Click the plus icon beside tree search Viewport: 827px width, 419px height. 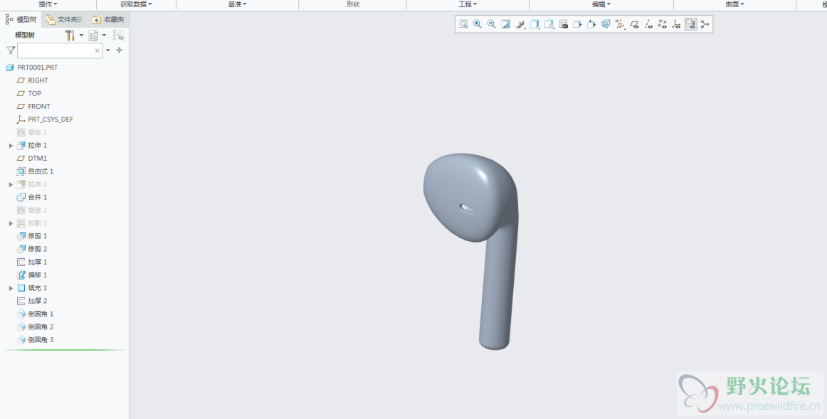[119, 50]
